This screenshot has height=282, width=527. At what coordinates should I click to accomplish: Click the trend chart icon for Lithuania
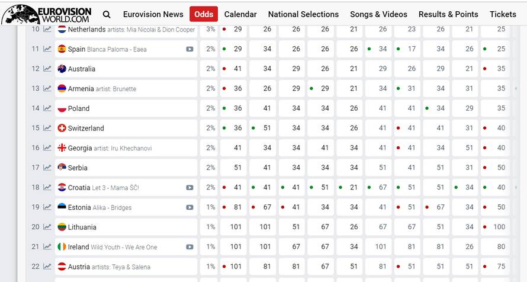click(x=47, y=227)
